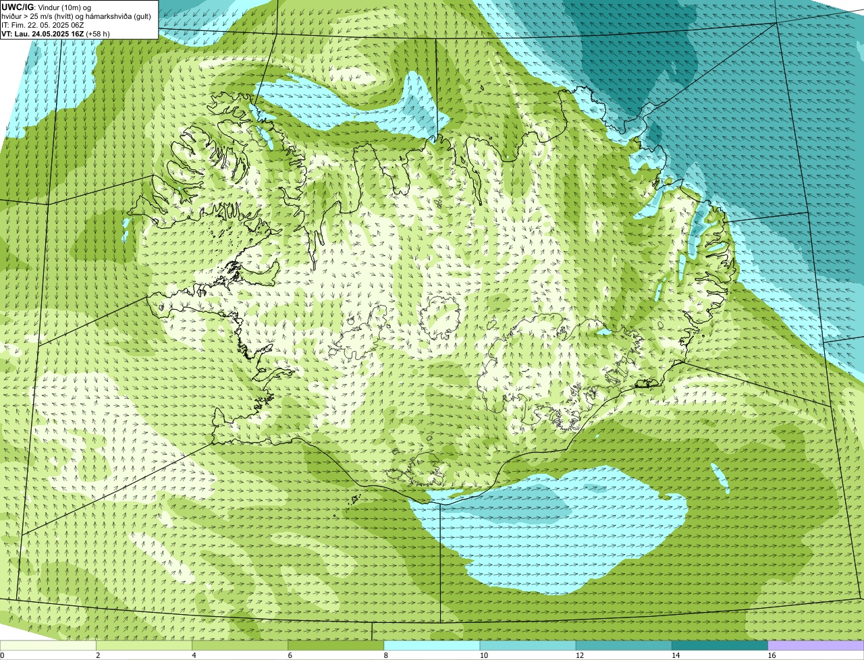Select the initial time "IT: Fim. 22. 05. 2025 06Z"

(x=43, y=25)
